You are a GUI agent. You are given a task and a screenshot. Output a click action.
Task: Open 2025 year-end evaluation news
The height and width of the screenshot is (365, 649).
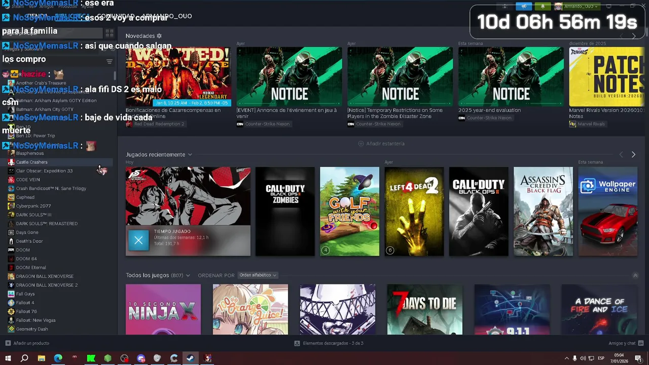[x=511, y=77]
